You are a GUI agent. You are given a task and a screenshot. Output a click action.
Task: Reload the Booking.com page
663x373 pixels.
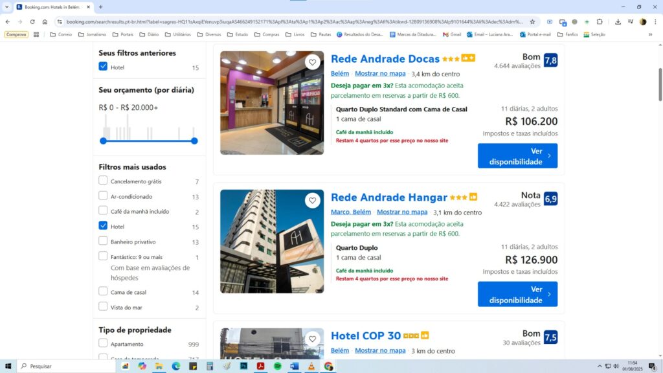coord(32,21)
